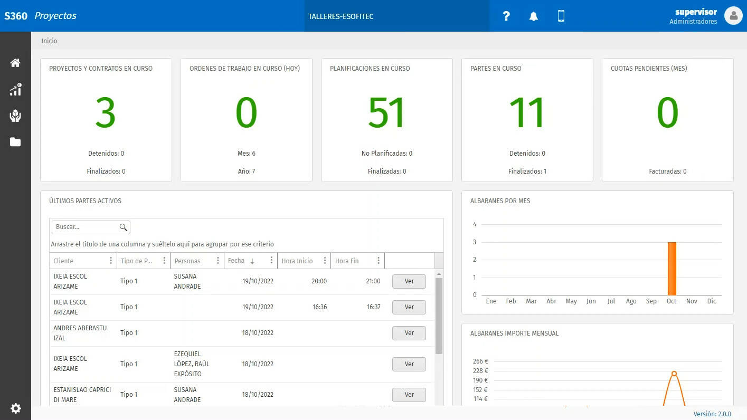This screenshot has width=747, height=420.
Task: Open the statistics chart sidebar icon
Action: click(x=15, y=90)
